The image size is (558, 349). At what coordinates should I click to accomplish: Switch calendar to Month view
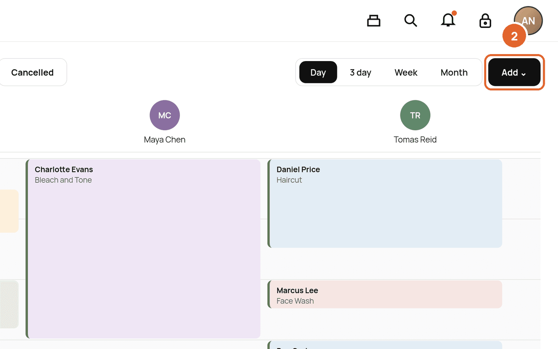tap(454, 72)
